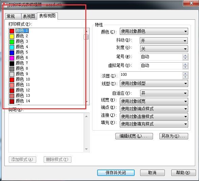The image size is (199, 181).
Task: Pick the blue 颜色 5 plot style
Action: click(x=19, y=52)
